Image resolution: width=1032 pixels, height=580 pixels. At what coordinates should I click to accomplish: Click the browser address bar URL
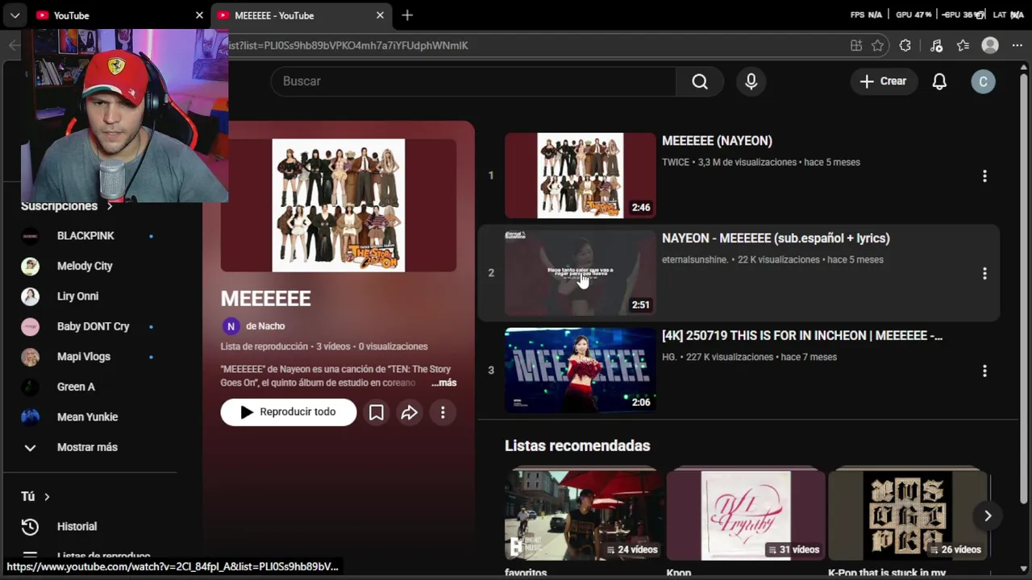(347, 46)
